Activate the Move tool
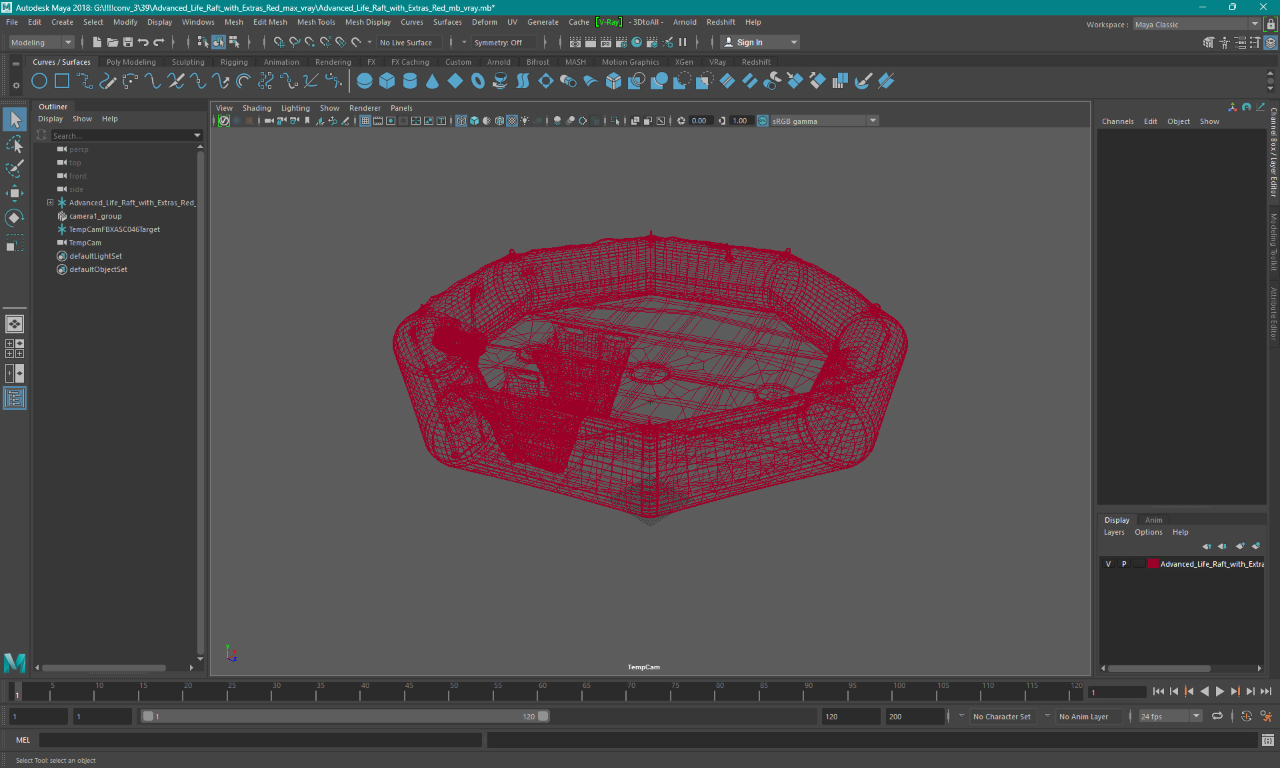This screenshot has width=1280, height=768. [x=15, y=193]
